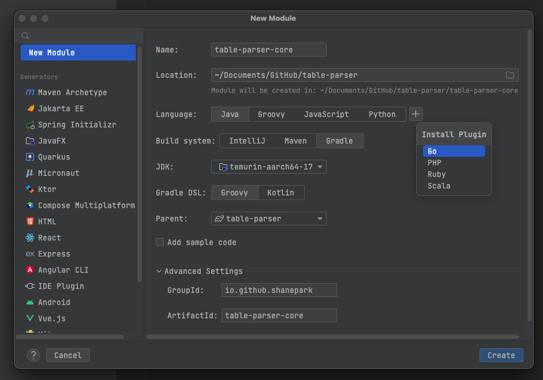Image resolution: width=543 pixels, height=380 pixels.
Task: Click the ArtifactId input field
Action: click(279, 315)
